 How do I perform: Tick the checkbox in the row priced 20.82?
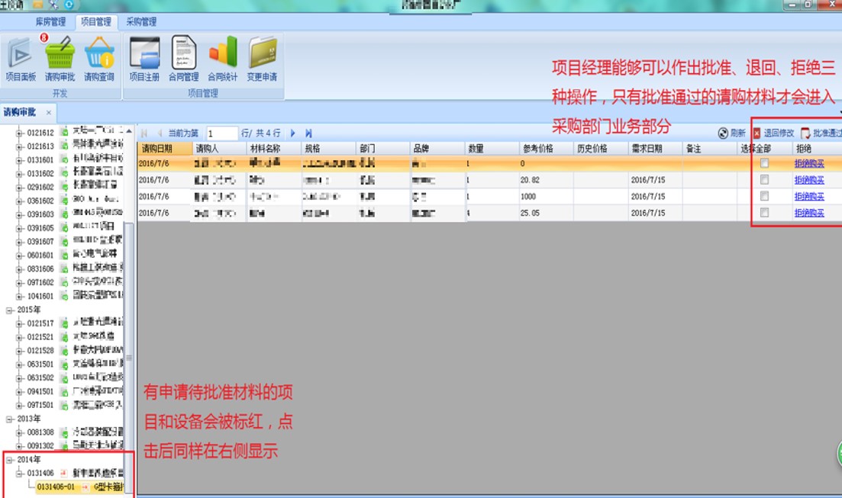764,180
